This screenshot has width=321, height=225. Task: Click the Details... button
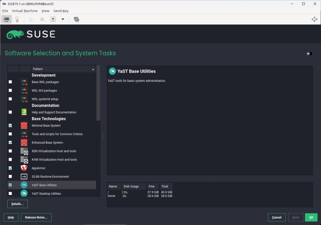17,204
